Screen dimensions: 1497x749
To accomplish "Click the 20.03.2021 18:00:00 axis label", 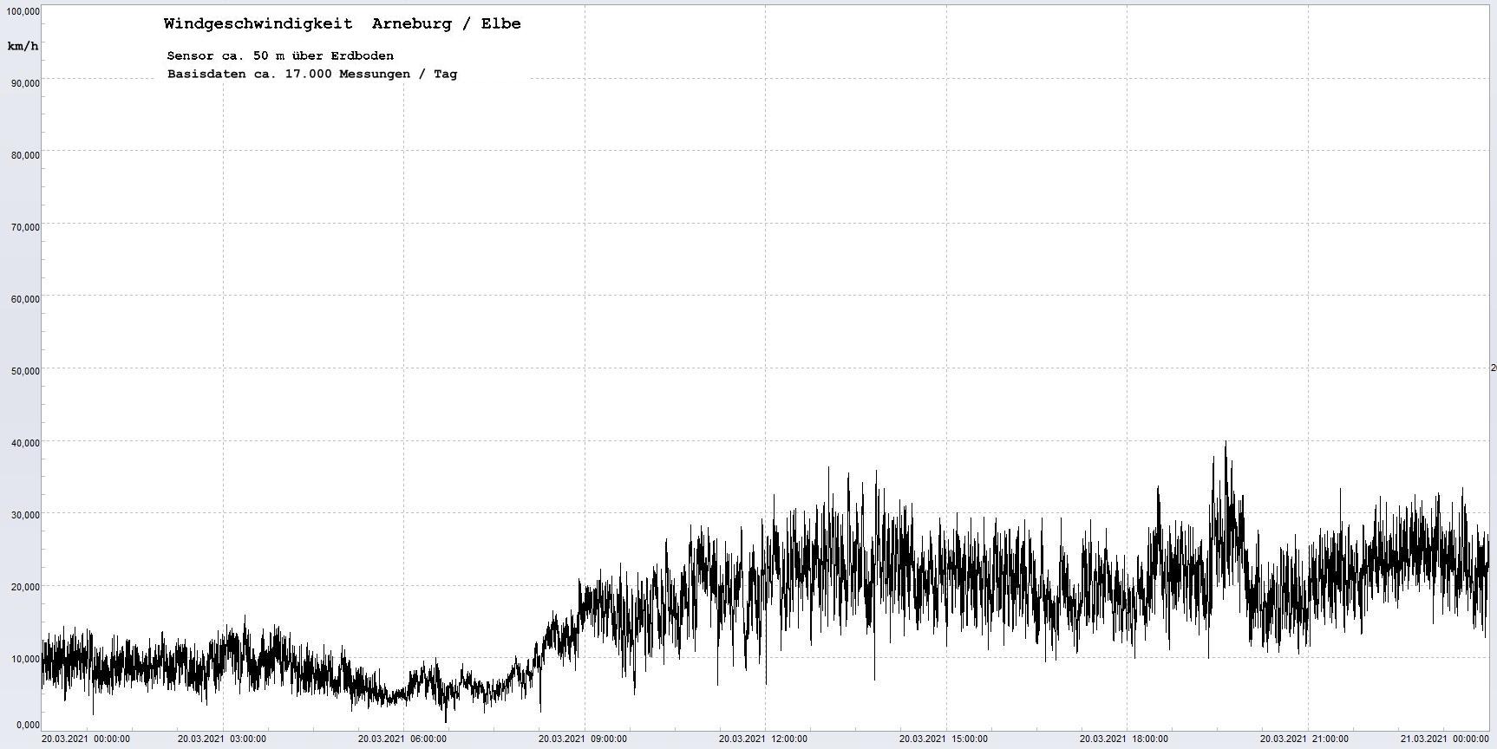I will (x=1124, y=739).
